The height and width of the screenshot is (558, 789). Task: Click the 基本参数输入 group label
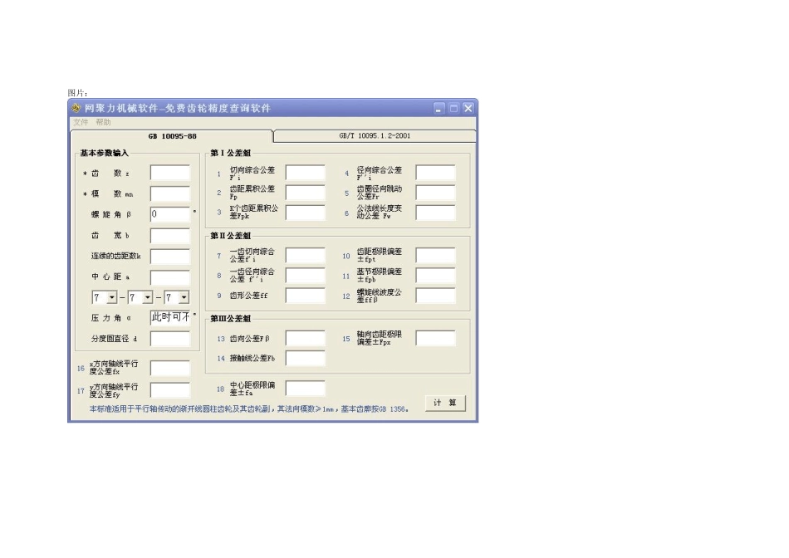pyautogui.click(x=104, y=153)
